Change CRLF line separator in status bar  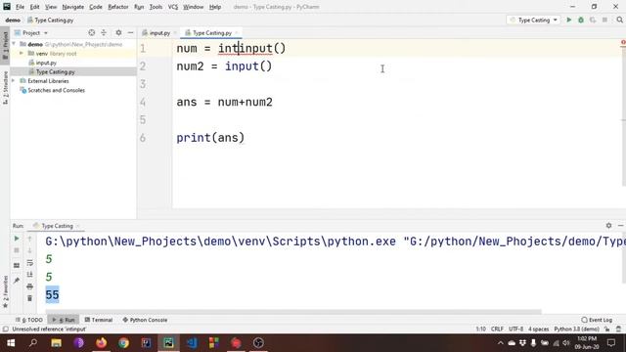[x=497, y=329]
